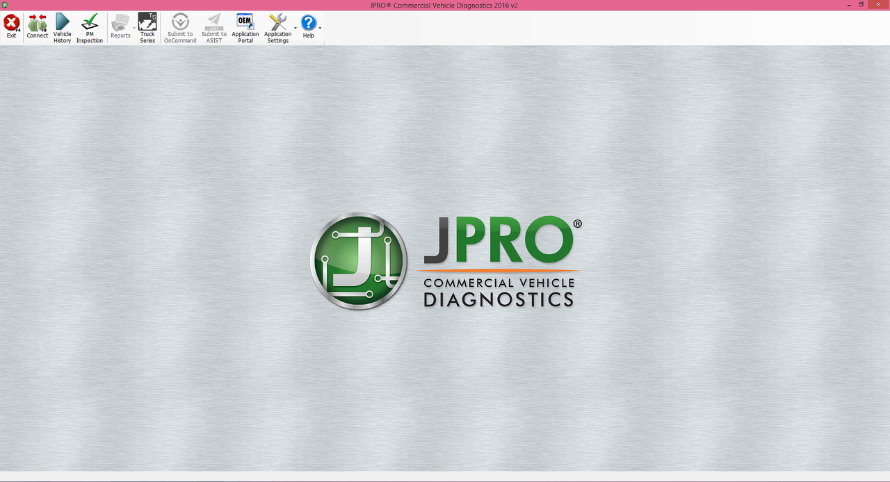Open the Truck Series tool
This screenshot has height=482, width=890.
click(x=147, y=28)
